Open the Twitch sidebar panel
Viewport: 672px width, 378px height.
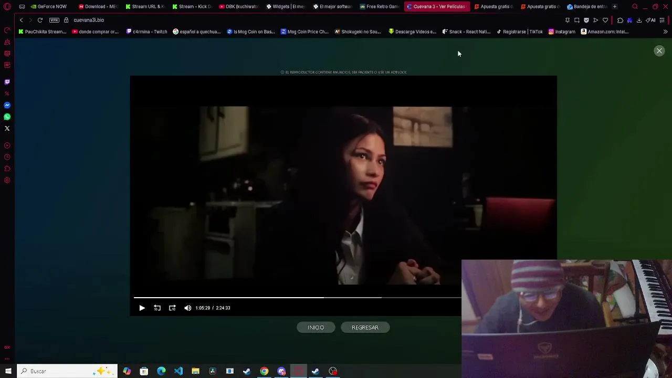[x=7, y=82]
